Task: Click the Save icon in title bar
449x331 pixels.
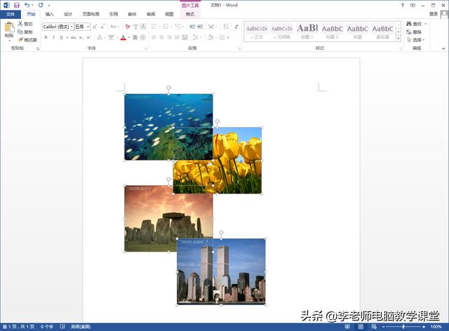Action: coord(17,5)
